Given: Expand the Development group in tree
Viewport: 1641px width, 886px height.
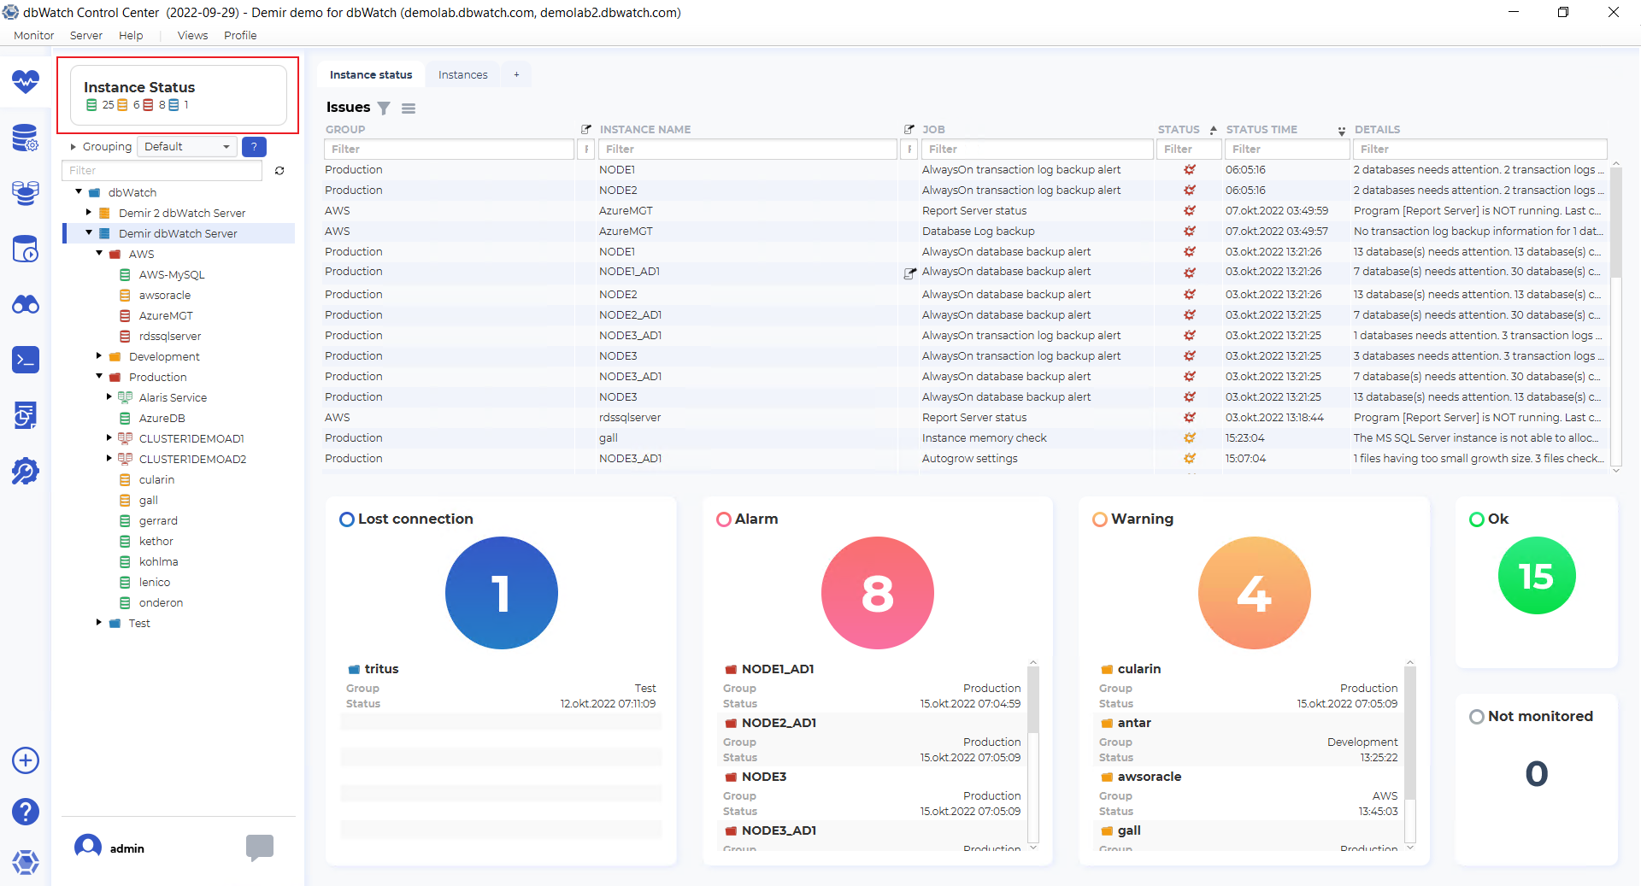Looking at the screenshot, I should tap(99, 356).
